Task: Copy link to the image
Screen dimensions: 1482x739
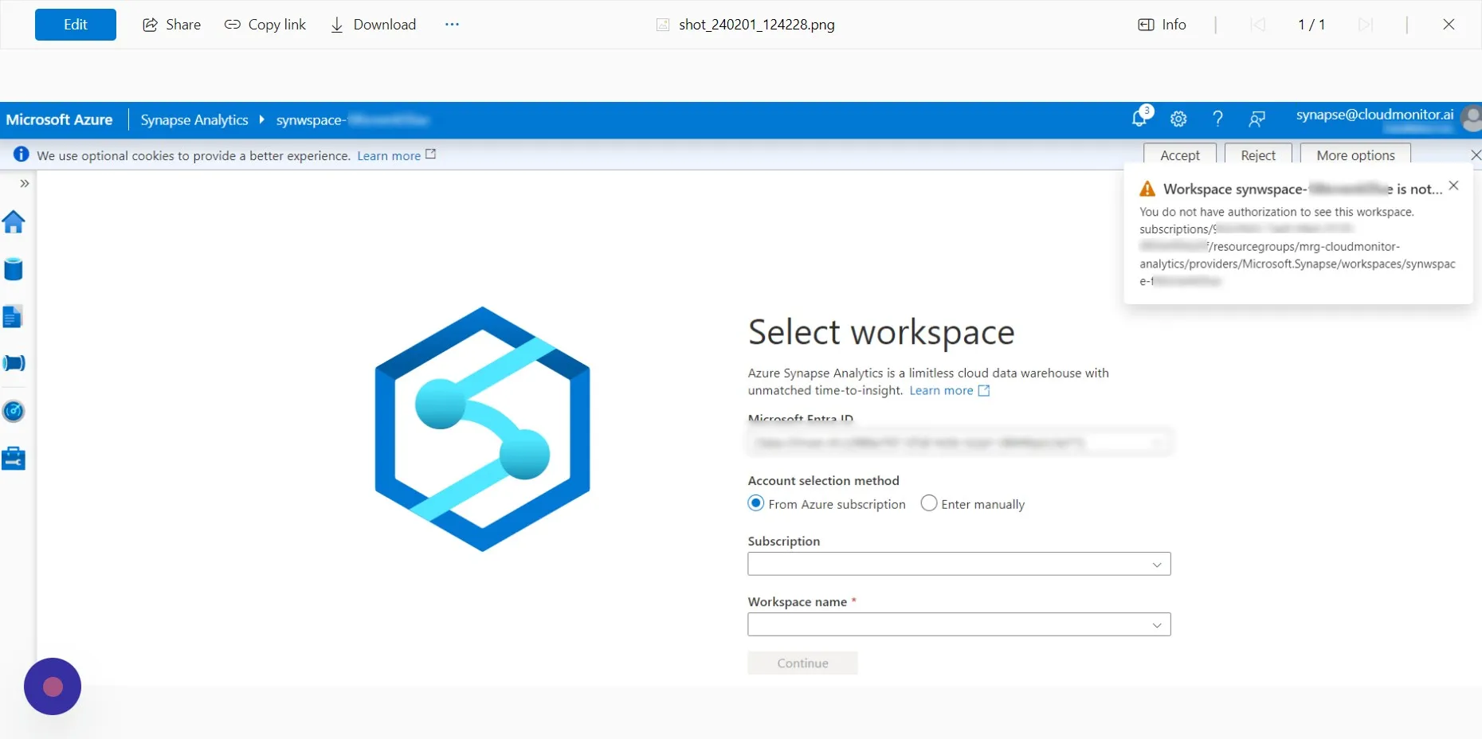Action: [x=265, y=25]
